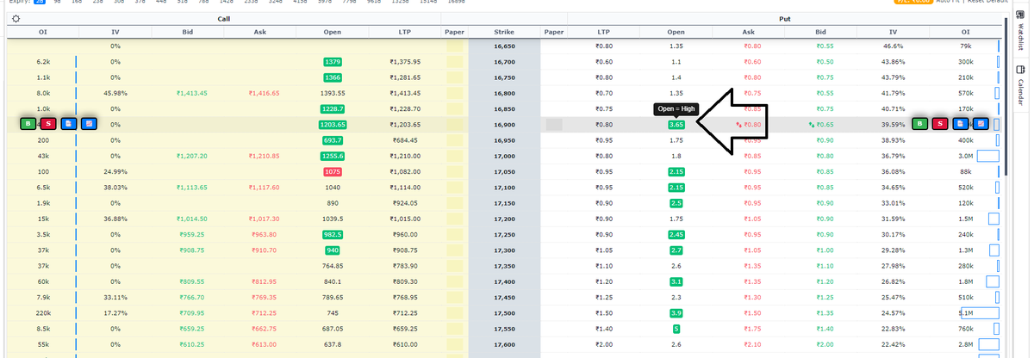Click the green 1366 Call open badge
Viewport: 1034px width, 358px height.
pyautogui.click(x=333, y=77)
